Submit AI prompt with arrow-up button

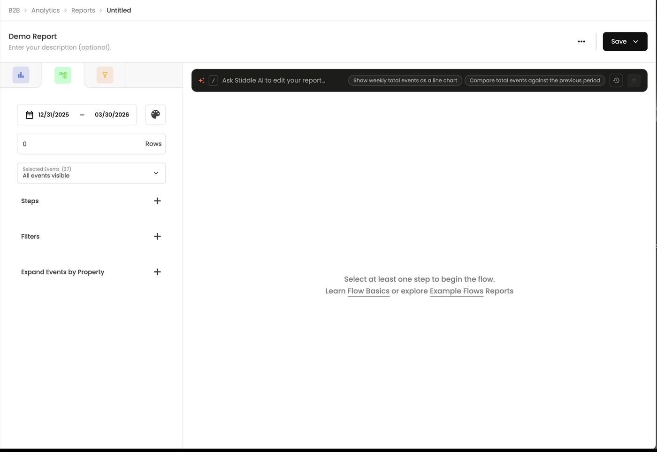(634, 81)
